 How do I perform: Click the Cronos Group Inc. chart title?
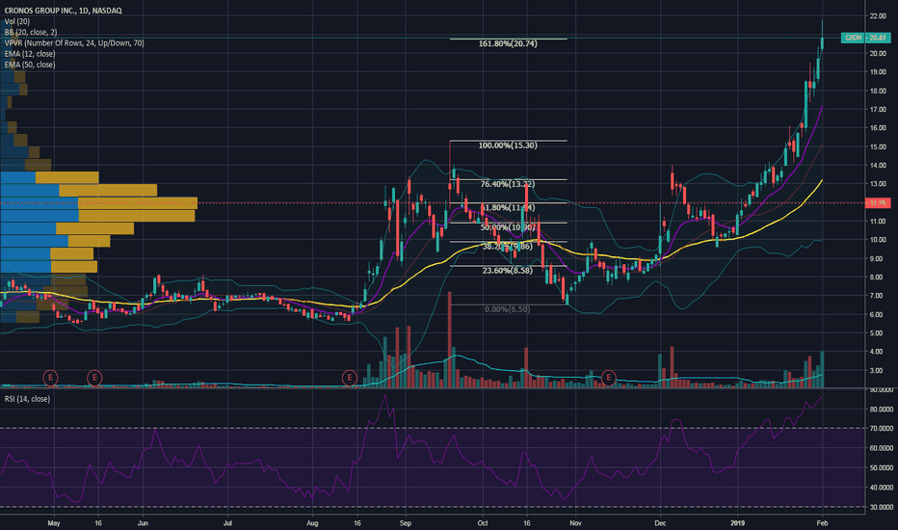tap(63, 11)
